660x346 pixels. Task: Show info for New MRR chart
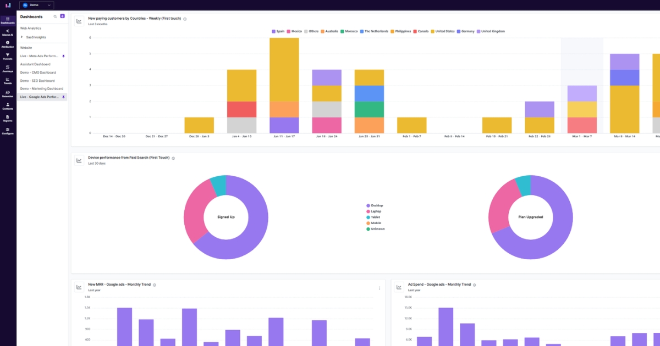coord(155,285)
